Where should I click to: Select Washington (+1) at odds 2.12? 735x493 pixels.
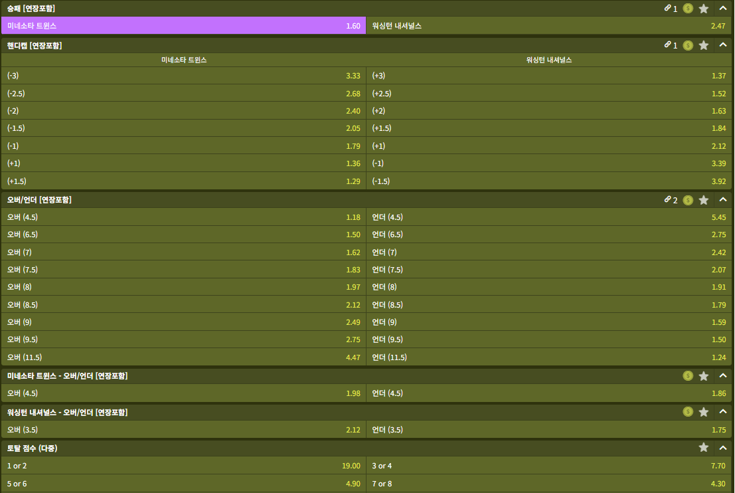tap(549, 146)
